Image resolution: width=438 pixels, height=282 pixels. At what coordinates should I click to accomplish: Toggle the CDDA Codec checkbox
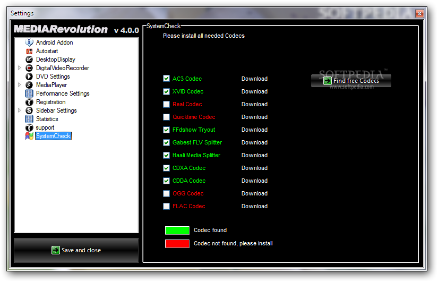pyautogui.click(x=167, y=181)
